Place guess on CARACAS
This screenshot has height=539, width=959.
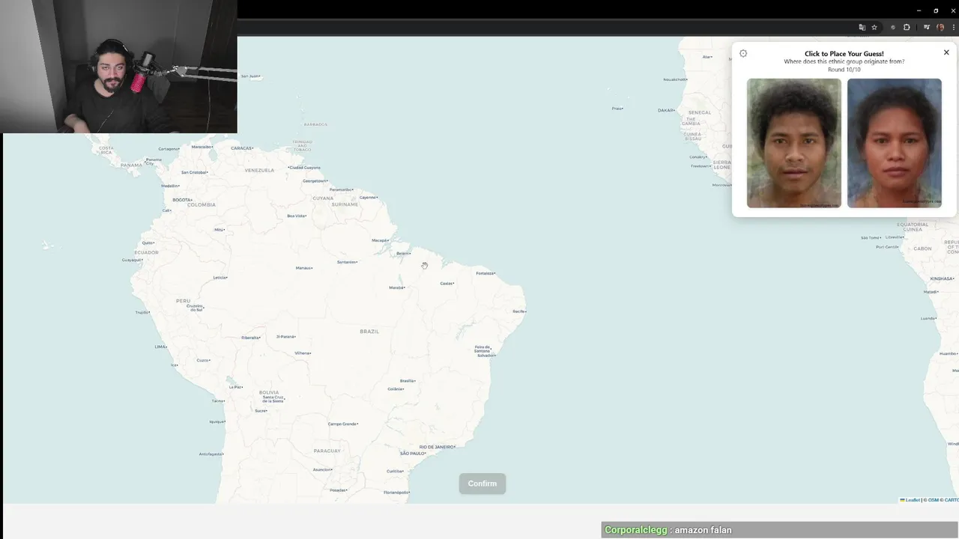(x=242, y=148)
